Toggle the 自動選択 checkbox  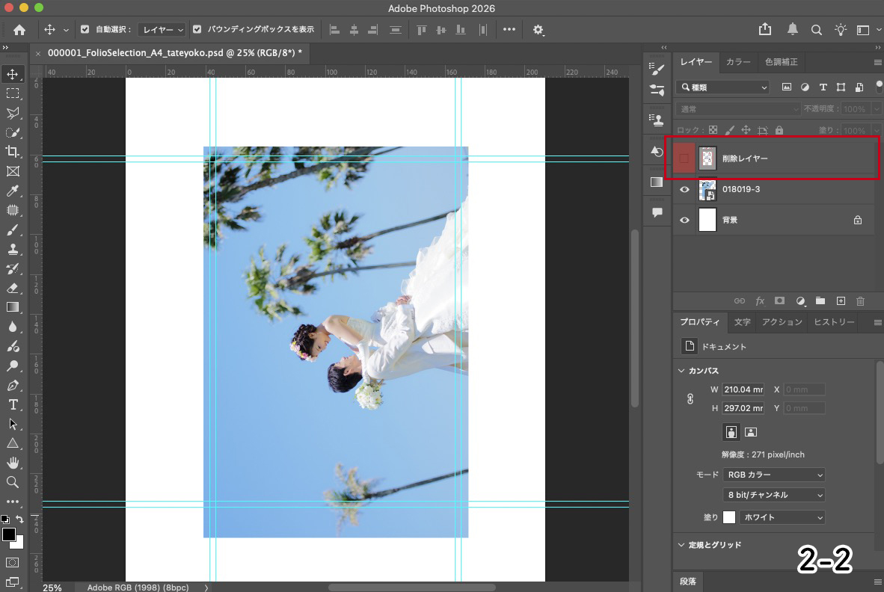click(x=85, y=30)
